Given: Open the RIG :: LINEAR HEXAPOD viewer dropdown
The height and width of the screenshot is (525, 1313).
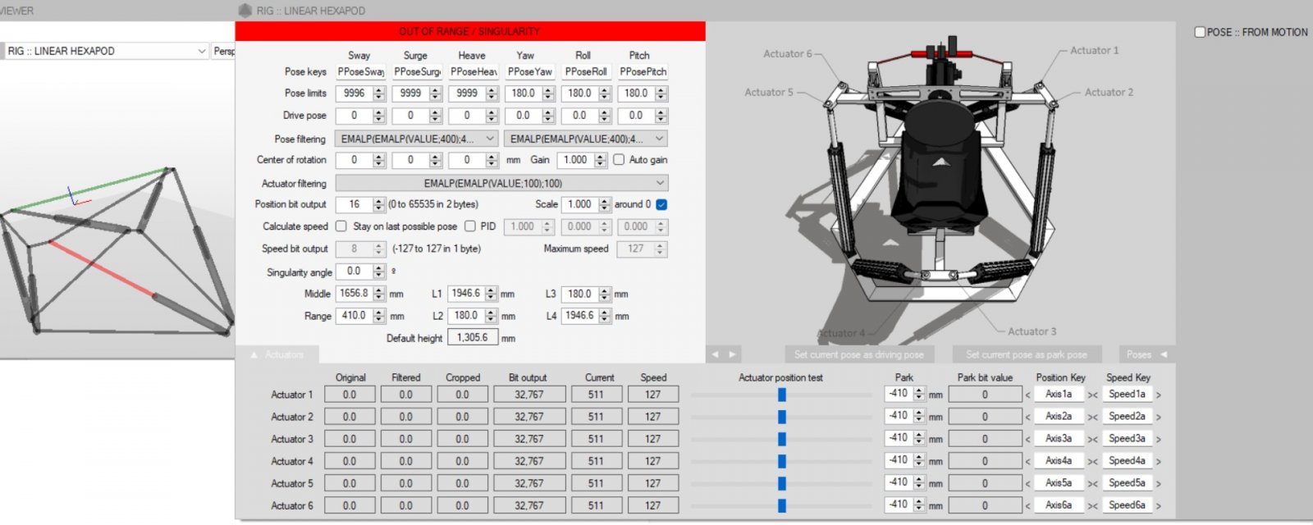Looking at the screenshot, I should pyautogui.click(x=105, y=51).
